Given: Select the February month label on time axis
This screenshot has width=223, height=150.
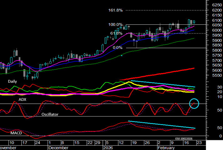Looking at the screenshot, I should click(x=166, y=147).
